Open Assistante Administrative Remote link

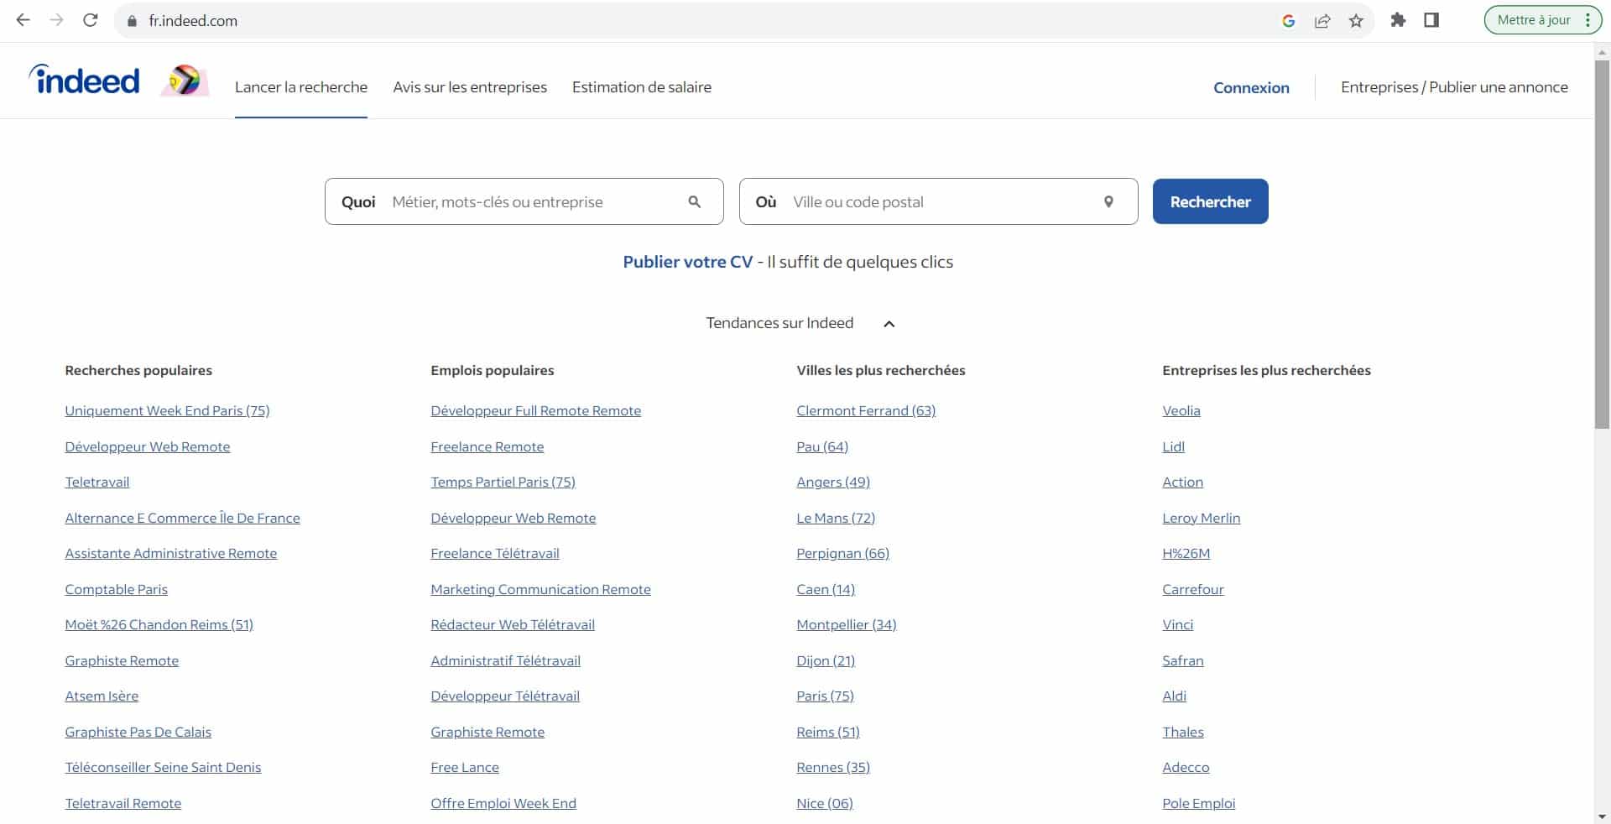pyautogui.click(x=170, y=553)
